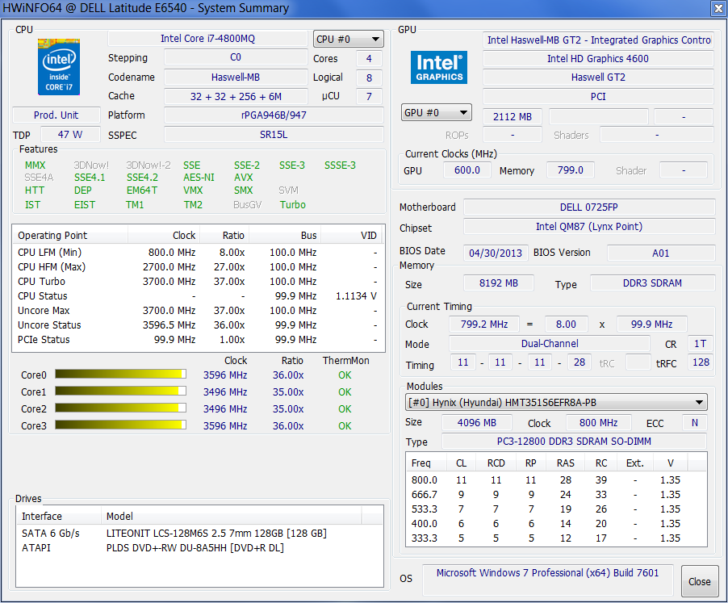Click the AES-NI feature flag

click(x=199, y=178)
